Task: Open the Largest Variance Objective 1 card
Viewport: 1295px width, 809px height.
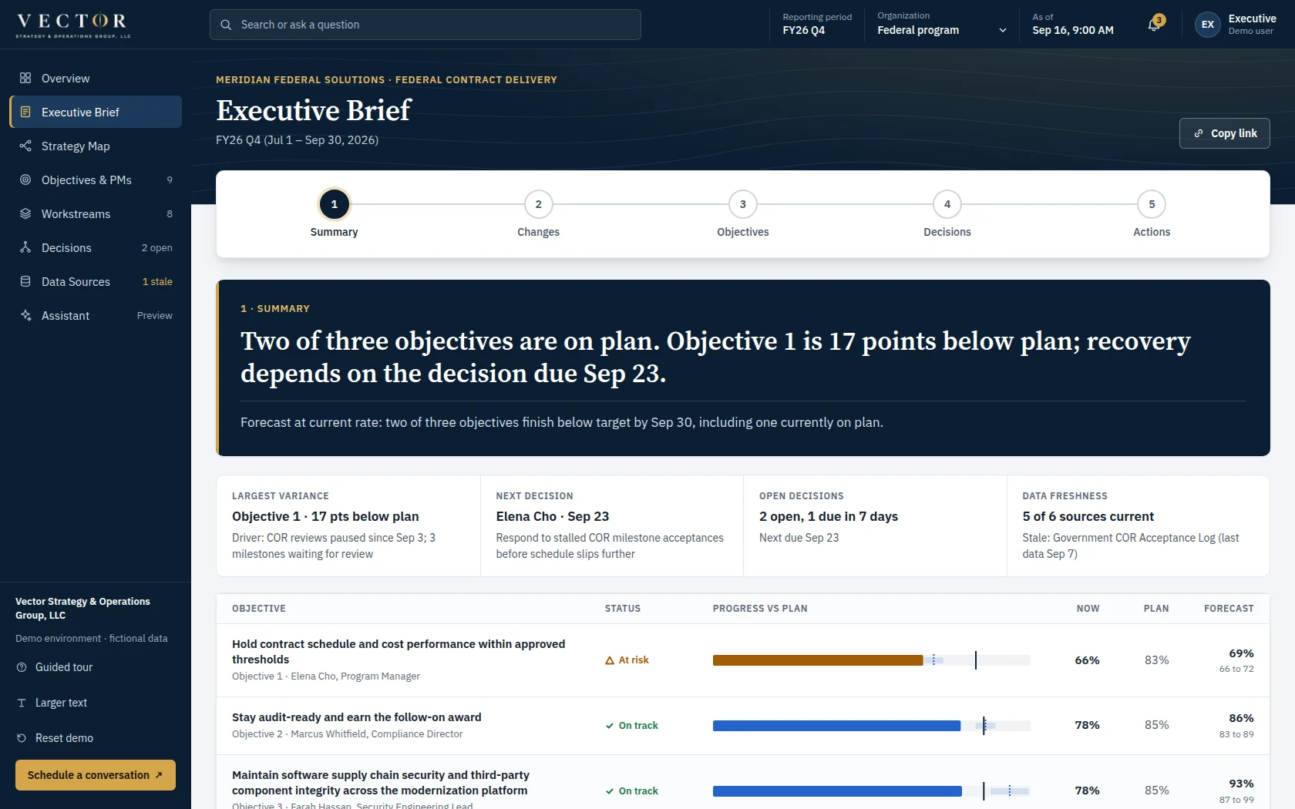Action: (348, 525)
